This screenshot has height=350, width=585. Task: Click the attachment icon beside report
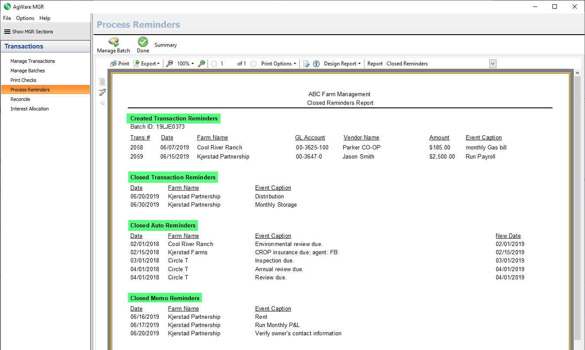point(102,92)
